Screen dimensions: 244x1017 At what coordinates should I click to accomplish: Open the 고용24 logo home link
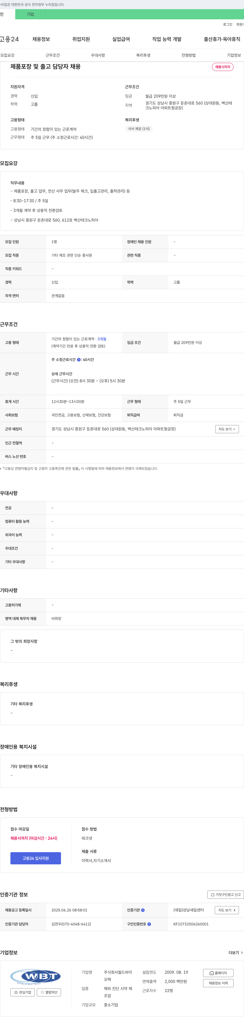9,39
